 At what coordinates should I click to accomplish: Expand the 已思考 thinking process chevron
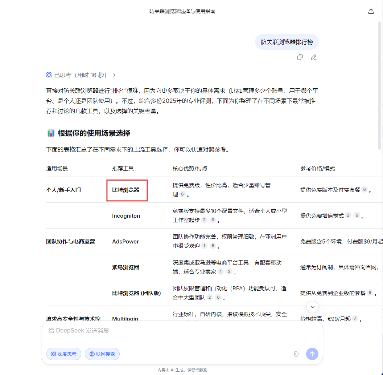[114, 75]
